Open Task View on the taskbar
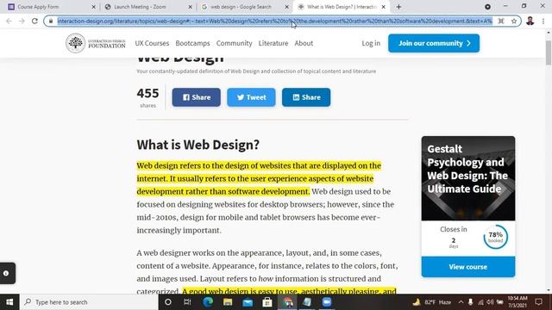This screenshot has width=552, height=310. [187, 302]
